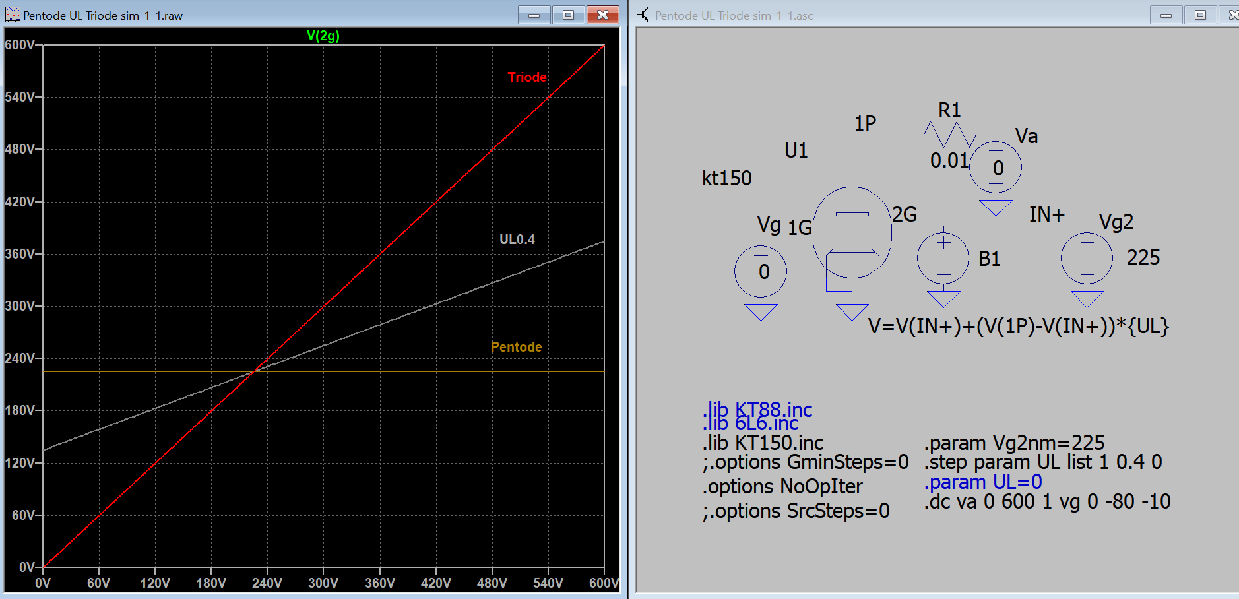Minimize the schematic window
The width and height of the screenshot is (1239, 599).
click(1166, 15)
